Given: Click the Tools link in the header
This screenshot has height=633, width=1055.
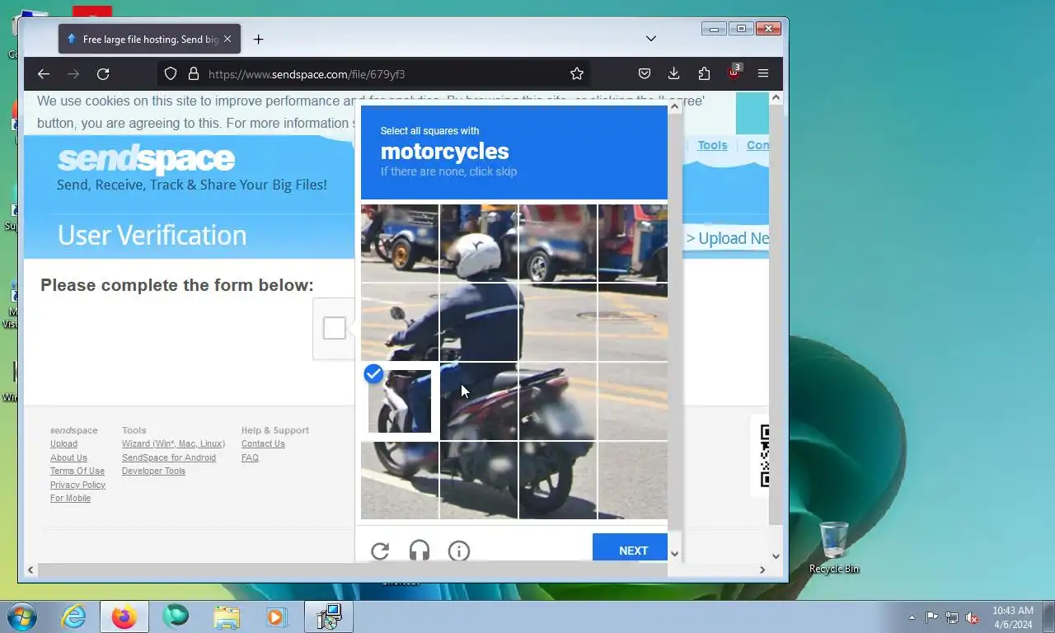Looking at the screenshot, I should 712,145.
